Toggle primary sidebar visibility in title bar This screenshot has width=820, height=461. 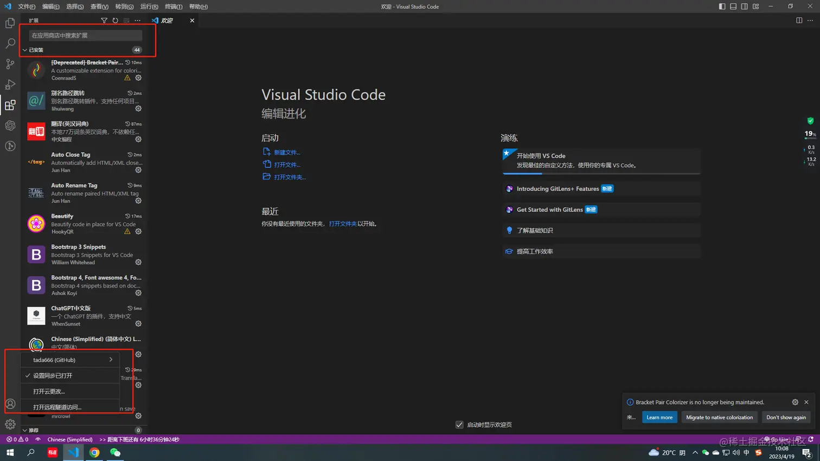[722, 7]
